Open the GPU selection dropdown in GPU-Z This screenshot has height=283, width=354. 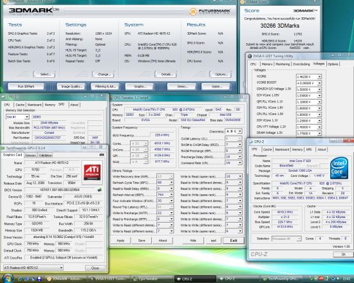pyautogui.click(x=61, y=268)
